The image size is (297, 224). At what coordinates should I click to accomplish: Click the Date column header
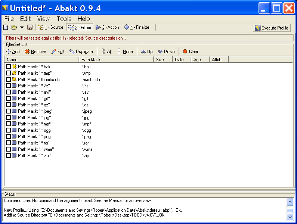(x=182, y=60)
